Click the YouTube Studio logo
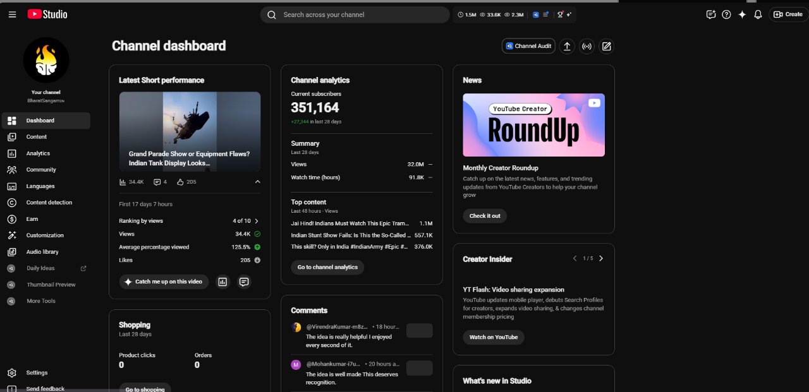 click(47, 14)
